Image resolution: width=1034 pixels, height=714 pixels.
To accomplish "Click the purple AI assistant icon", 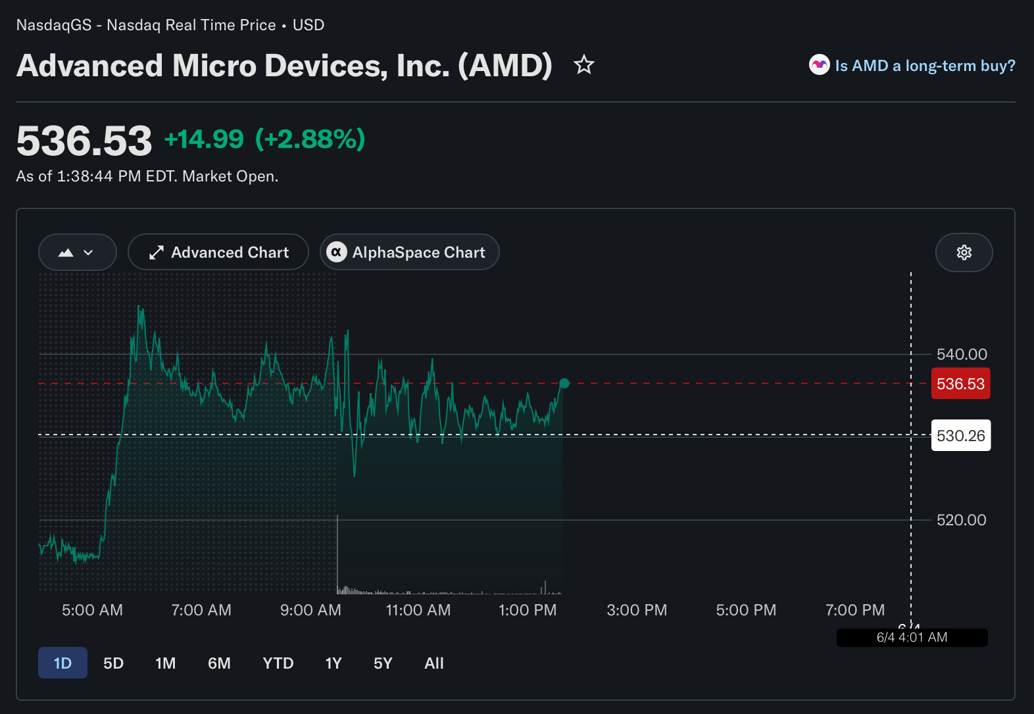I will (819, 64).
